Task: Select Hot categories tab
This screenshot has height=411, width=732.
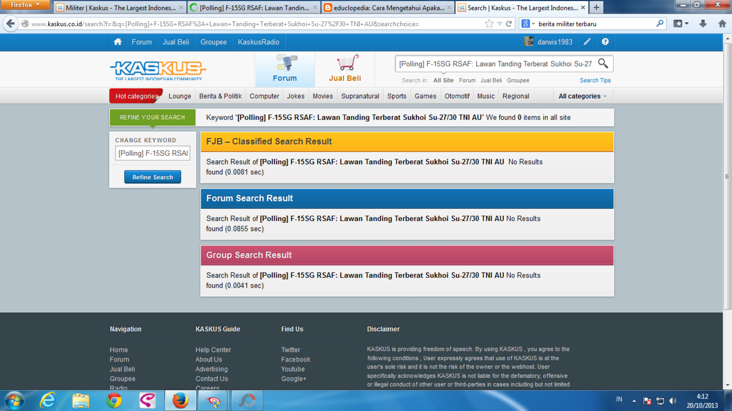Action: click(x=136, y=96)
